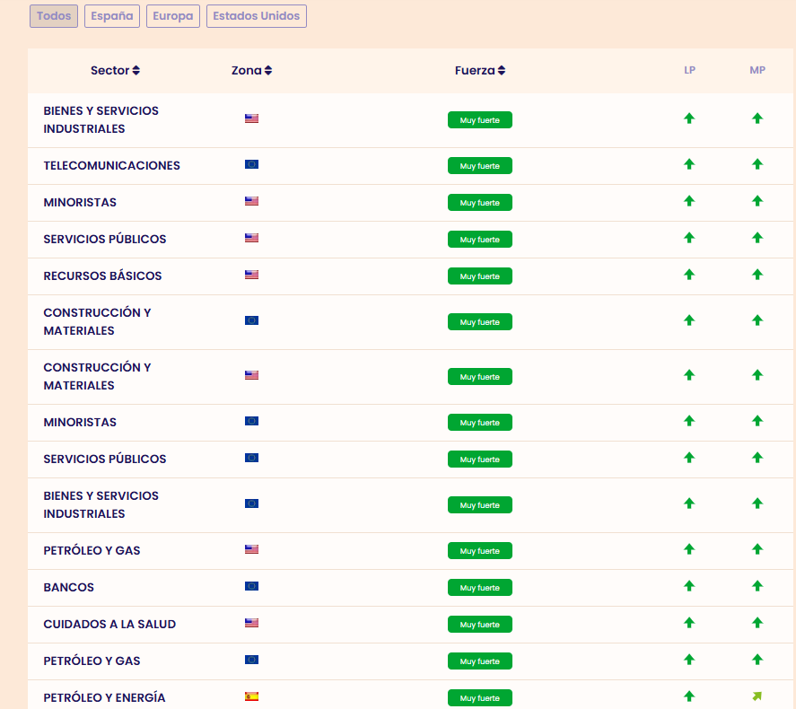Show only Estados Unidos sectors

tap(257, 16)
